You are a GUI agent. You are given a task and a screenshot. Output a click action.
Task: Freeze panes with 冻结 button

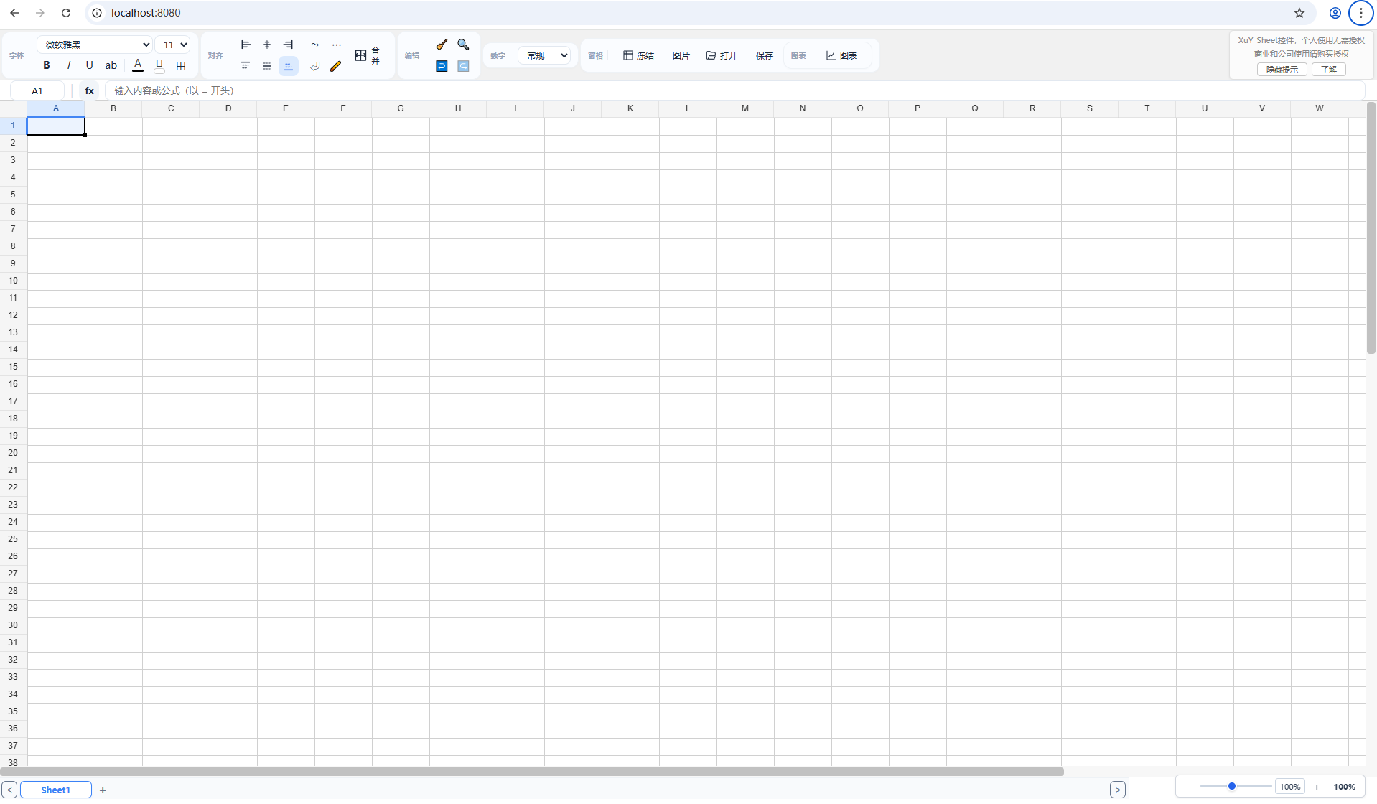[638, 55]
